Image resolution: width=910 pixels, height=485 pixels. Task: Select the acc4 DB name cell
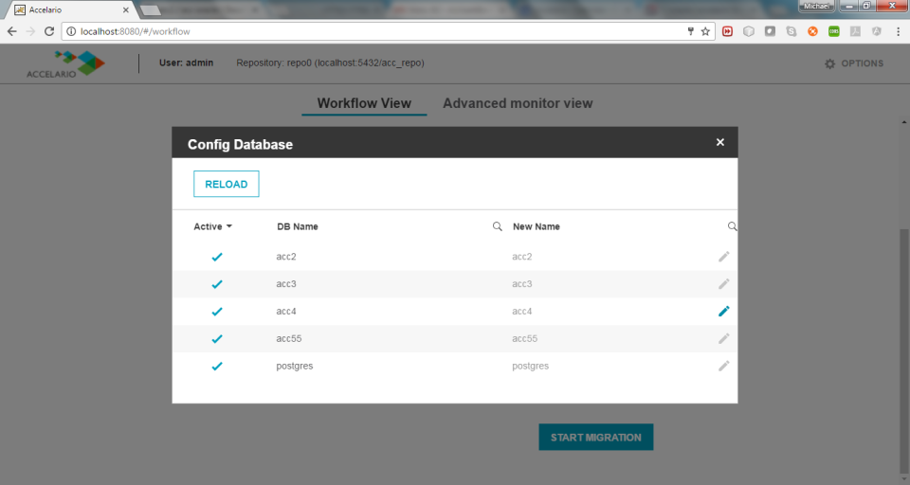tap(286, 312)
